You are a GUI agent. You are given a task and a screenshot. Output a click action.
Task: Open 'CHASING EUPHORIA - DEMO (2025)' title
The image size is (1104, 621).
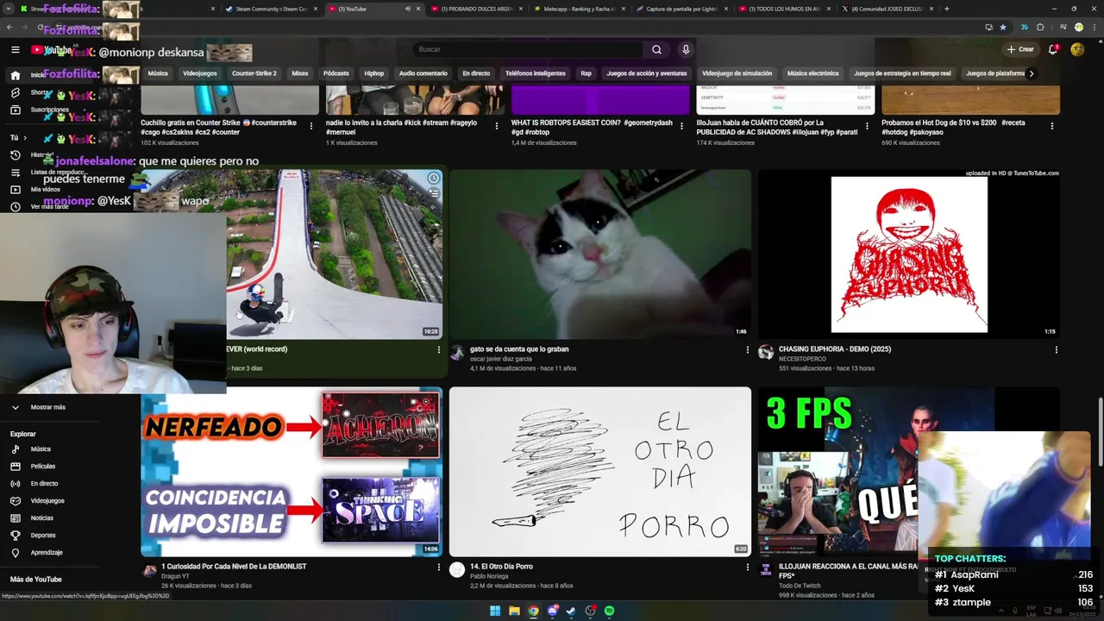[835, 349]
